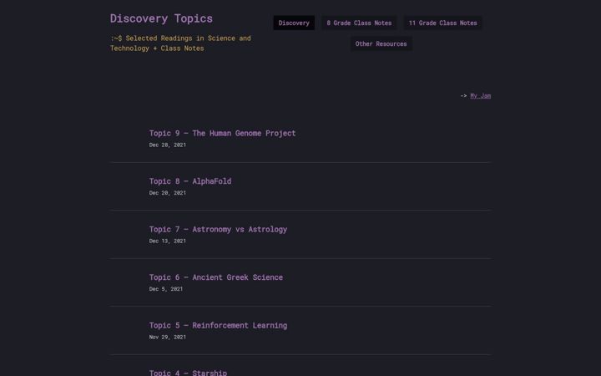The image size is (601, 376).
Task: Open Topic 5 — Reinforcement Learning
Action: point(218,325)
